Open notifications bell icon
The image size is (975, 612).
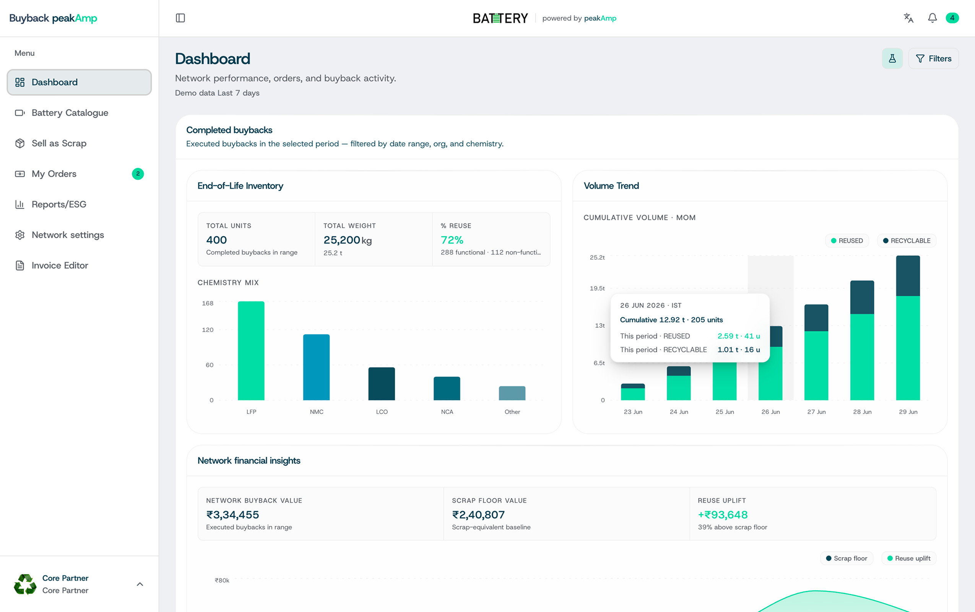933,18
